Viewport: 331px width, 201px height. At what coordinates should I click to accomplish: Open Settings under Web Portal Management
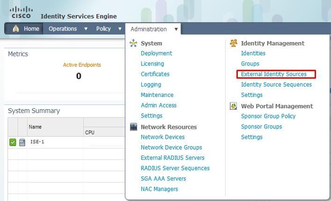click(252, 137)
